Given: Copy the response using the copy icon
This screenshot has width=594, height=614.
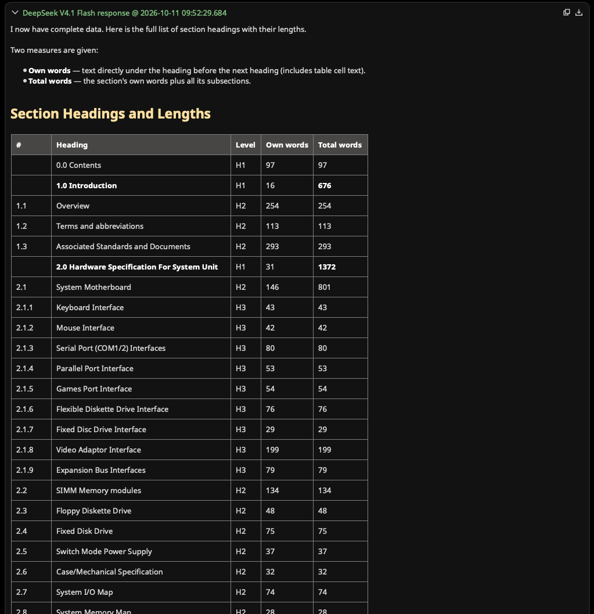Looking at the screenshot, I should point(566,13).
